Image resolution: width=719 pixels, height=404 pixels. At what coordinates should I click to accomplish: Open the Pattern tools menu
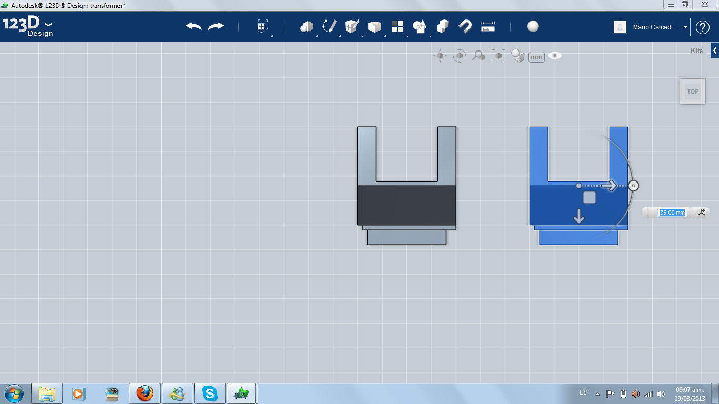click(397, 26)
